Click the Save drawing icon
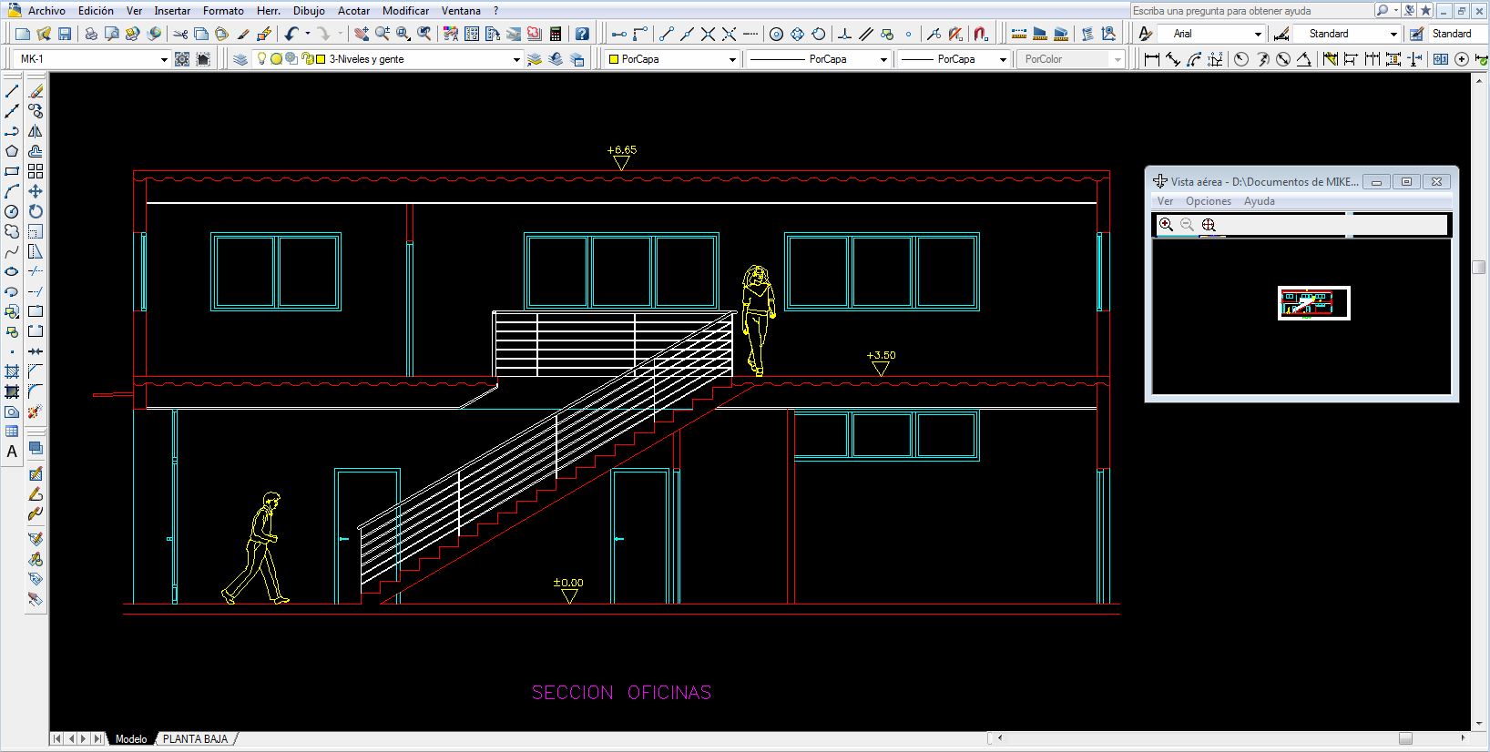This screenshot has width=1490, height=752. [x=65, y=34]
